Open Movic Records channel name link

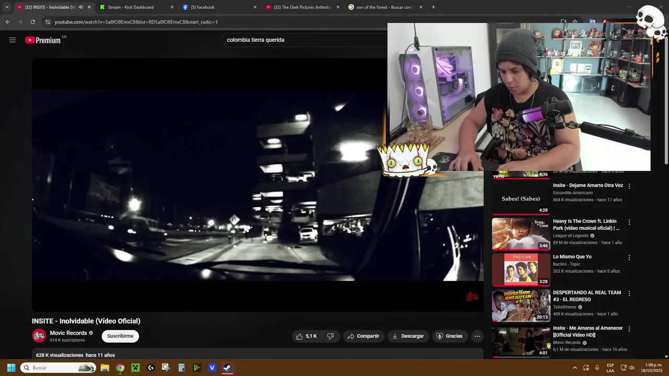(68, 333)
